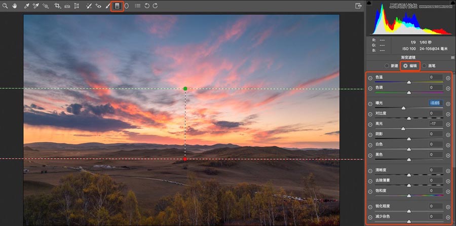The image size is (456, 226).
Task: Decrease 白色 with minus icon
Action: click(370, 145)
